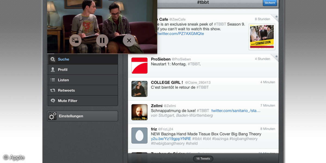Open Retweets in the sidebar
This screenshot has width=326, height=163.
(x=83, y=90)
